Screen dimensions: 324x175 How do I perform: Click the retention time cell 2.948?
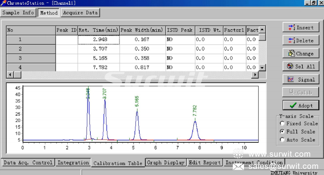(x=99, y=39)
